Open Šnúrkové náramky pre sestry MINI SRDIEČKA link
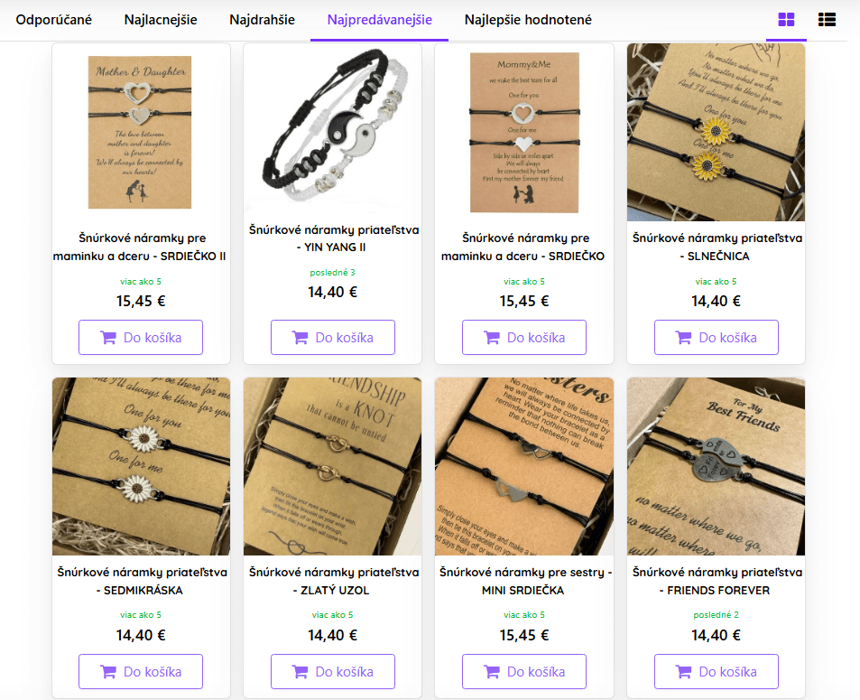This screenshot has width=860, height=700. tap(525, 581)
